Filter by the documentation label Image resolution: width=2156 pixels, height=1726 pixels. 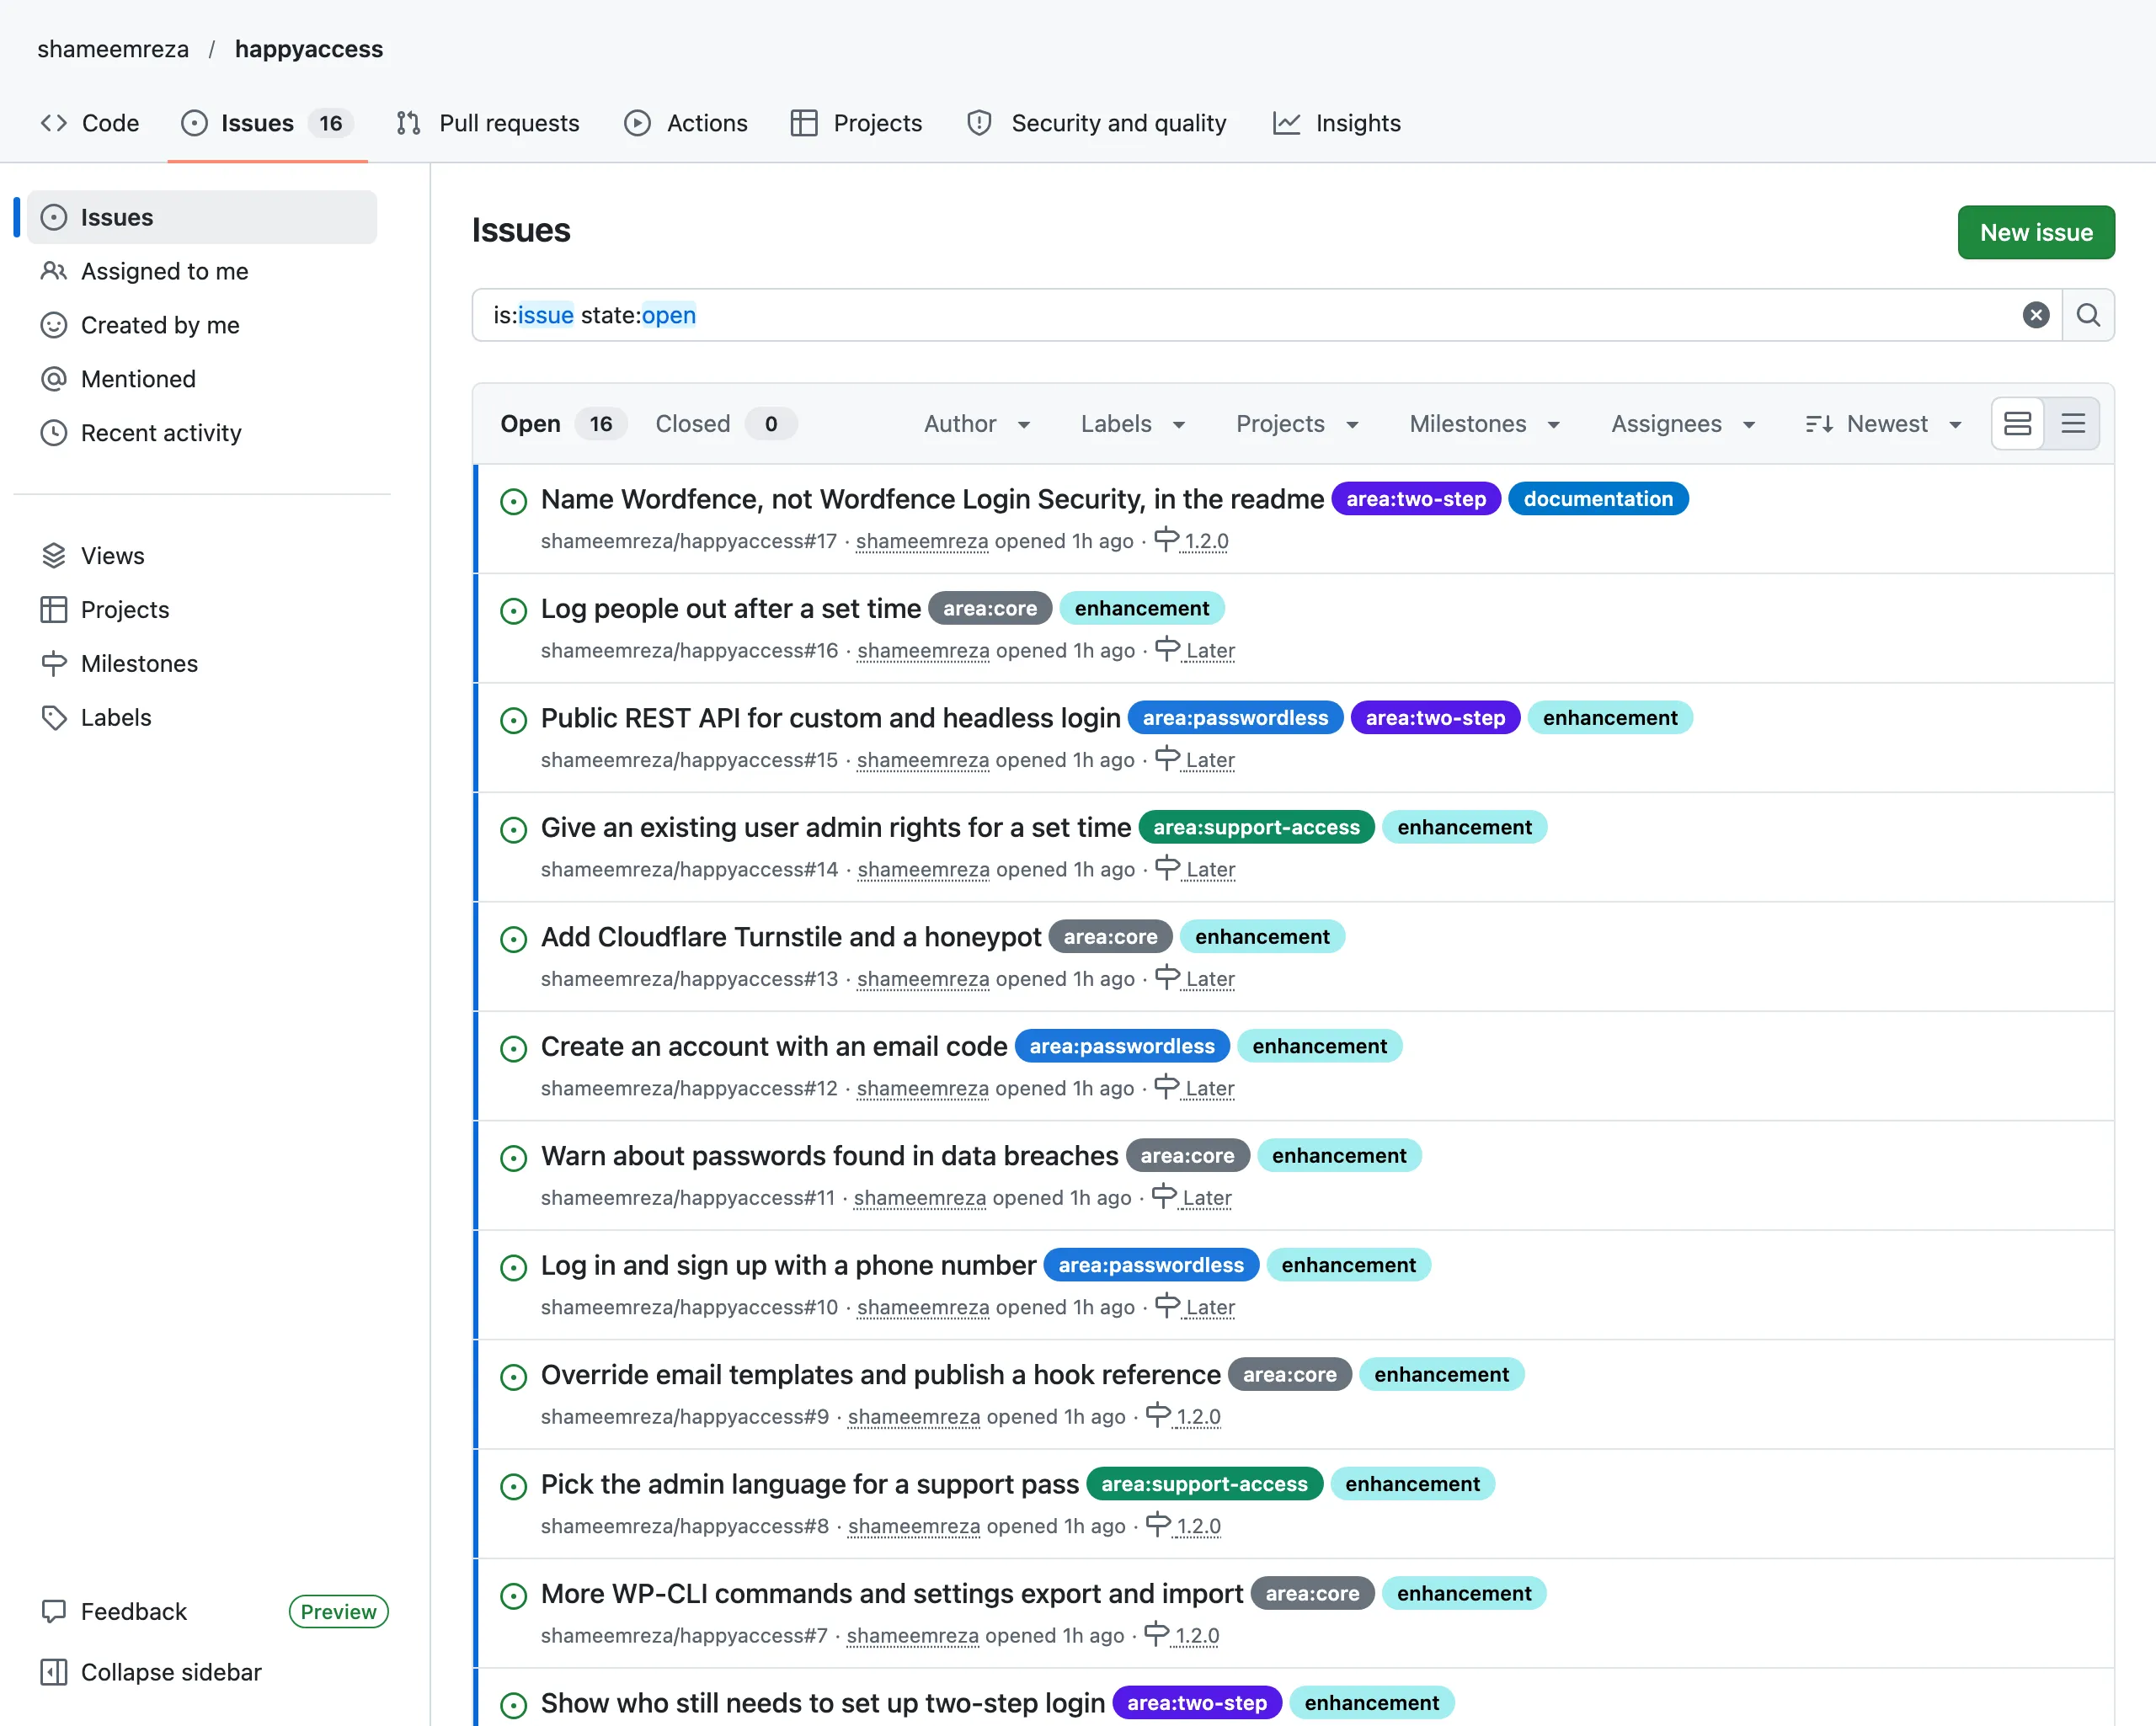pyautogui.click(x=1597, y=499)
